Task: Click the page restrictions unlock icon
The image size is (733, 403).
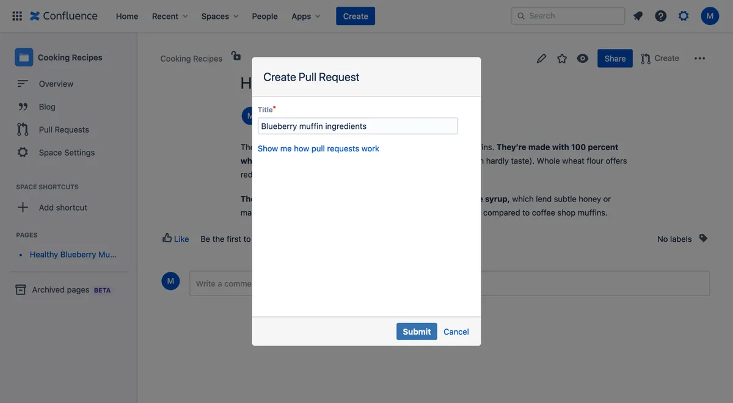Action: (x=236, y=56)
